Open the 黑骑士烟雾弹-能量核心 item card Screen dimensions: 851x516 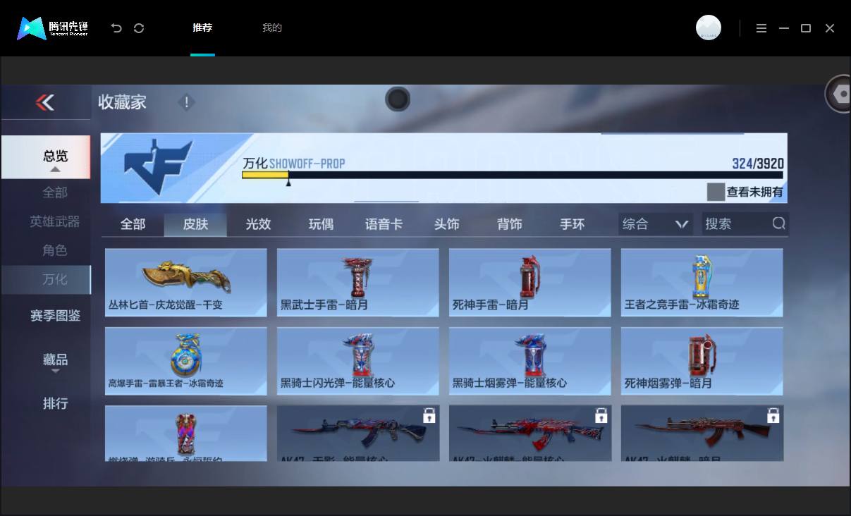click(529, 361)
